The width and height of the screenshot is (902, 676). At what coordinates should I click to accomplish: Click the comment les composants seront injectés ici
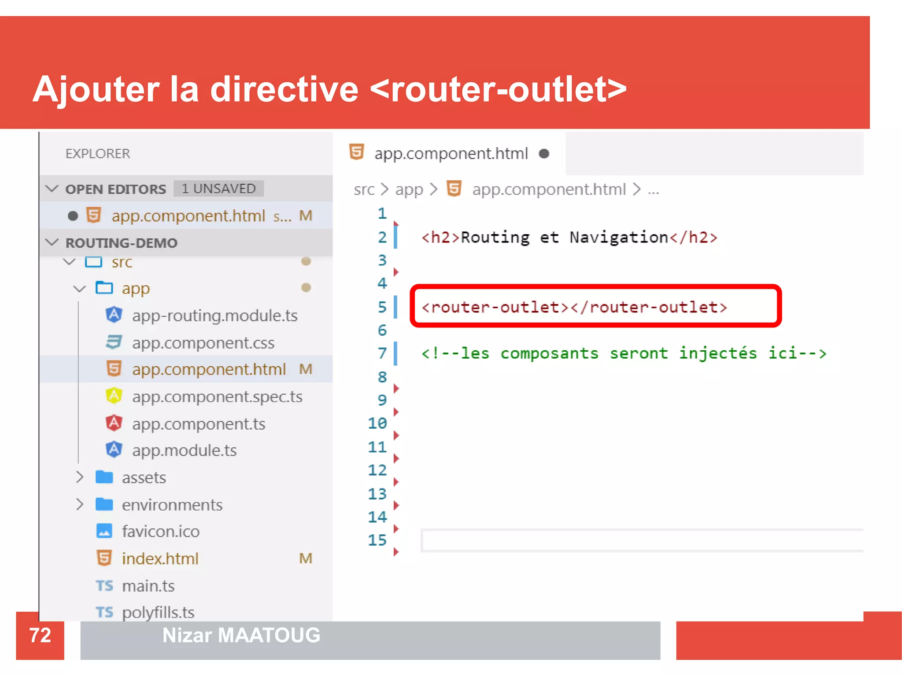624,353
